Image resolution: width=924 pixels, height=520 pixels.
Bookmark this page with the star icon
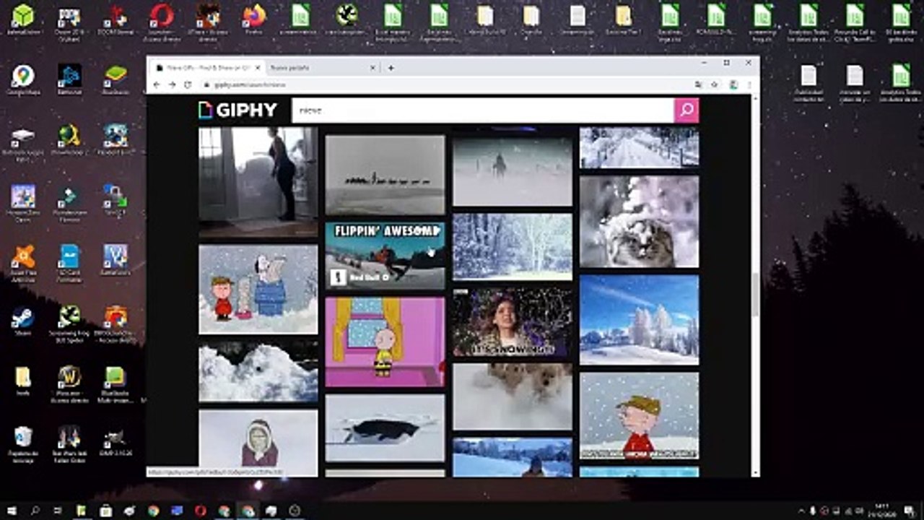714,84
